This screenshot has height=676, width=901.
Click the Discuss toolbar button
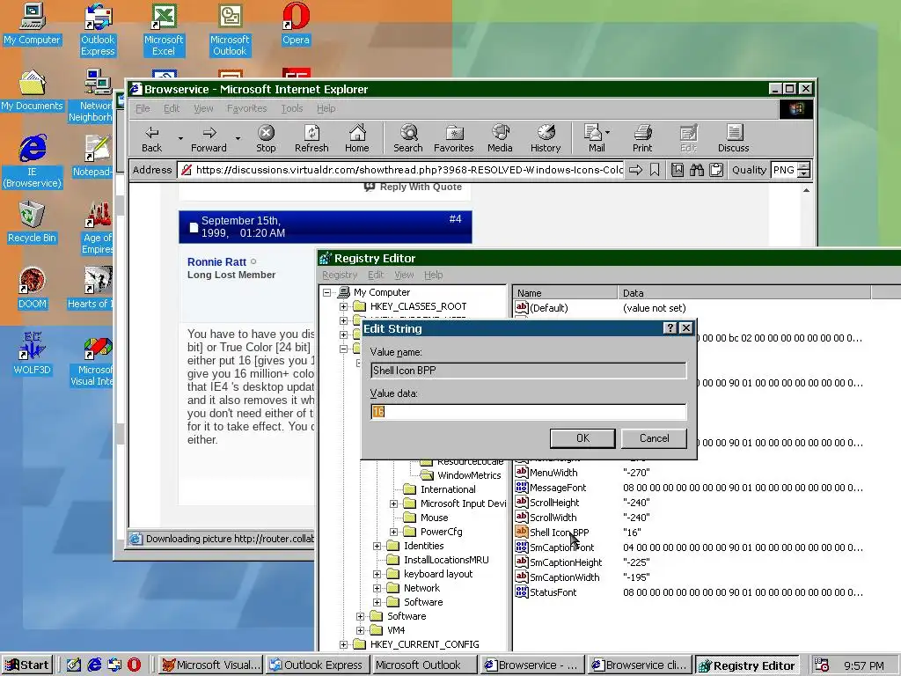pyautogui.click(x=733, y=139)
